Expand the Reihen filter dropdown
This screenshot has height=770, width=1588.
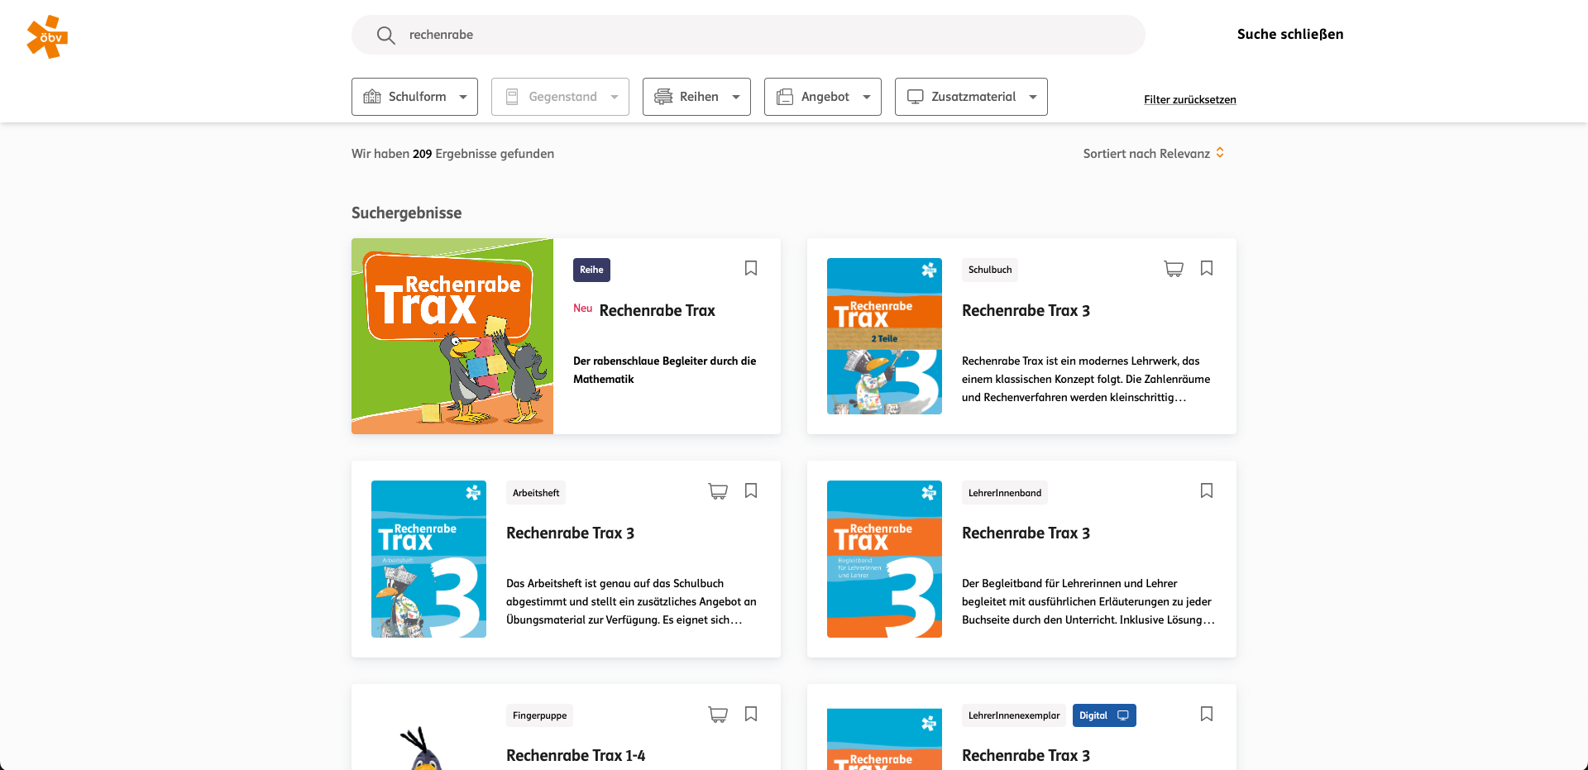point(696,97)
